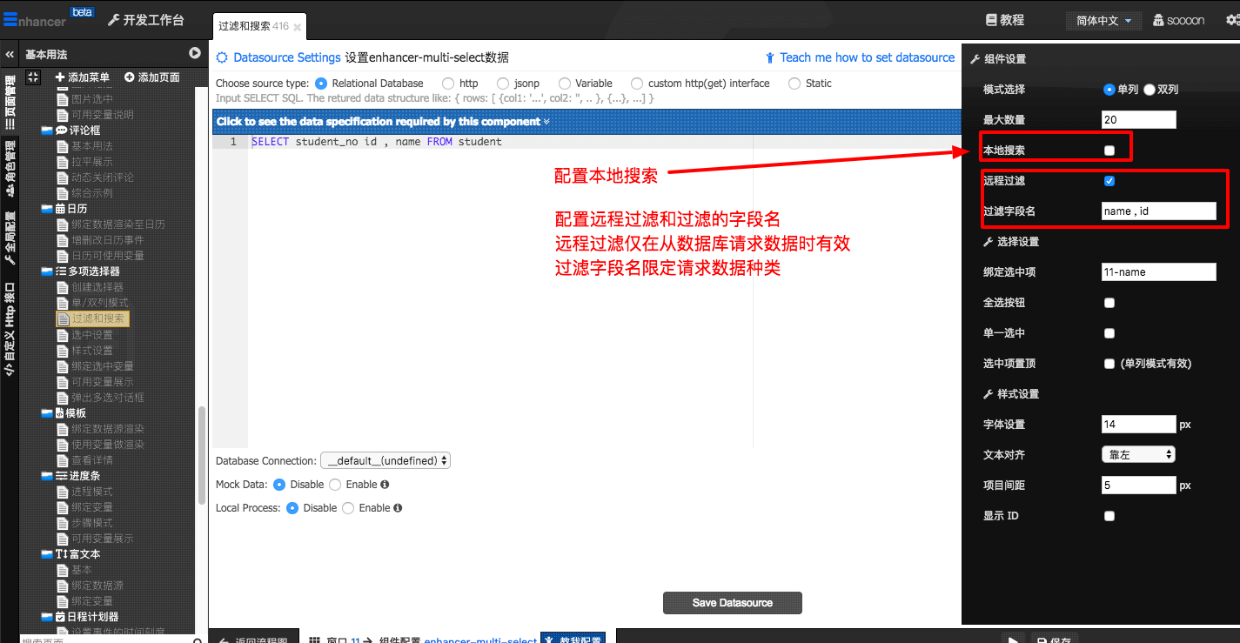Click the play arrow beside 基本用法
The image size is (1240, 643).
pos(195,54)
